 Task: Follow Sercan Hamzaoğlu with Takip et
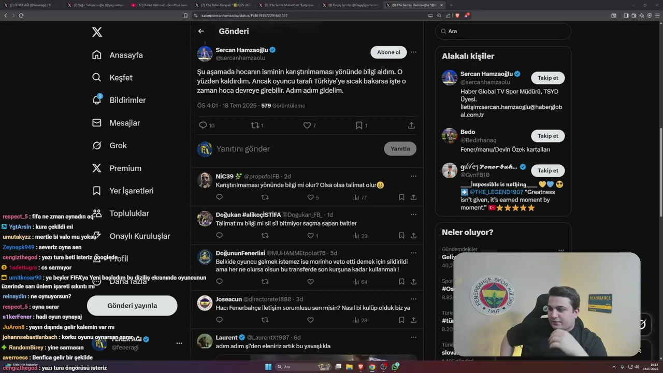548,78
